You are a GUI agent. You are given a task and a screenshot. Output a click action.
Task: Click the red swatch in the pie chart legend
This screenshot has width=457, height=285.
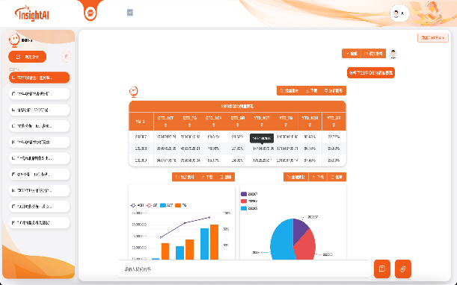[244, 201]
